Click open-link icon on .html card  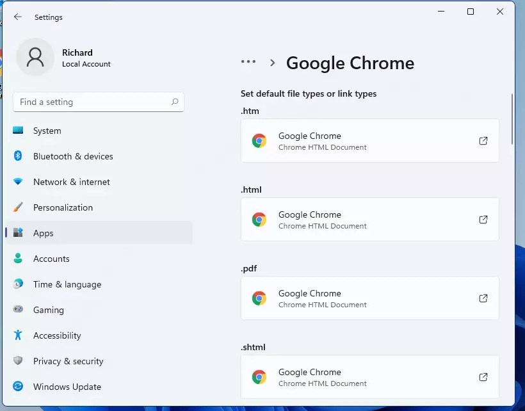pyautogui.click(x=483, y=220)
